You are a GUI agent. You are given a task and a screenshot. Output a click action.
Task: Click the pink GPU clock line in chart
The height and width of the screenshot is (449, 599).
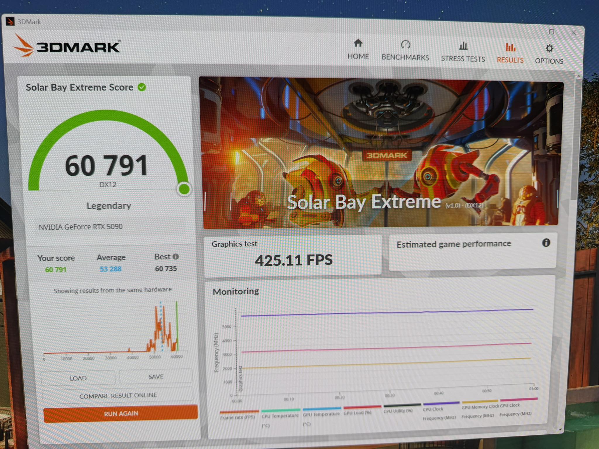point(386,347)
